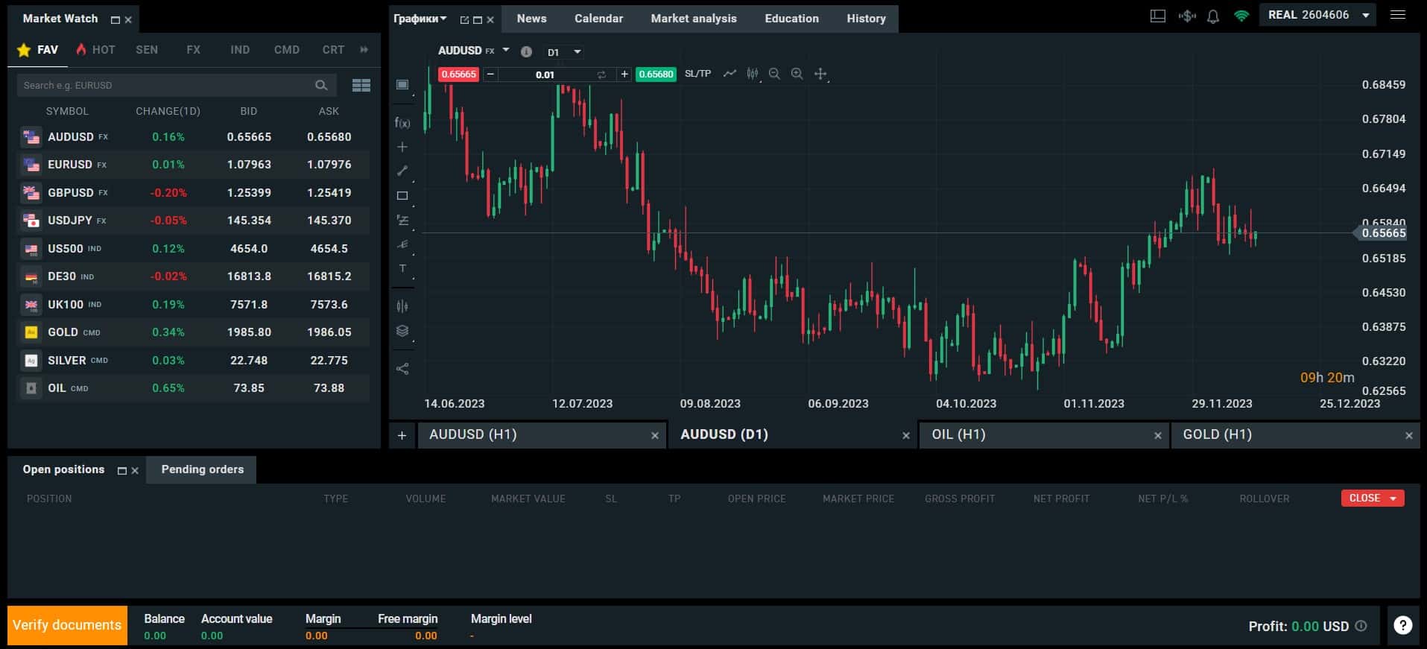Switch to line chart icon in top toolbar
The width and height of the screenshot is (1427, 649).
[x=730, y=74]
